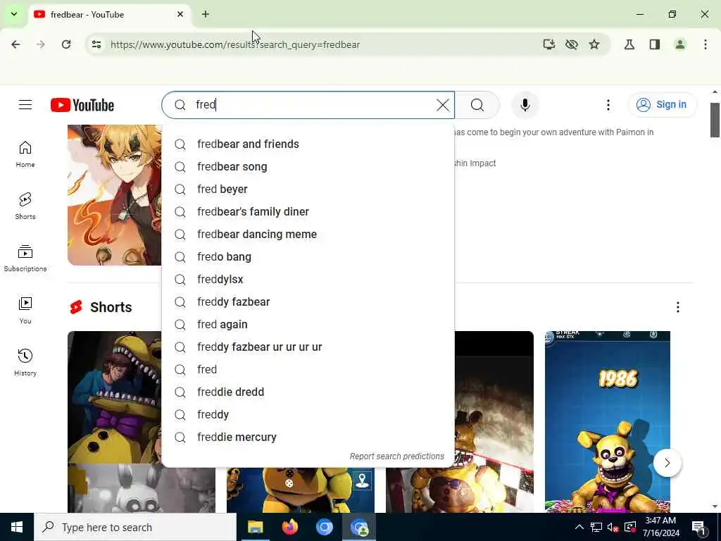Choose the 'freddie mercury' suggestion

click(308, 437)
